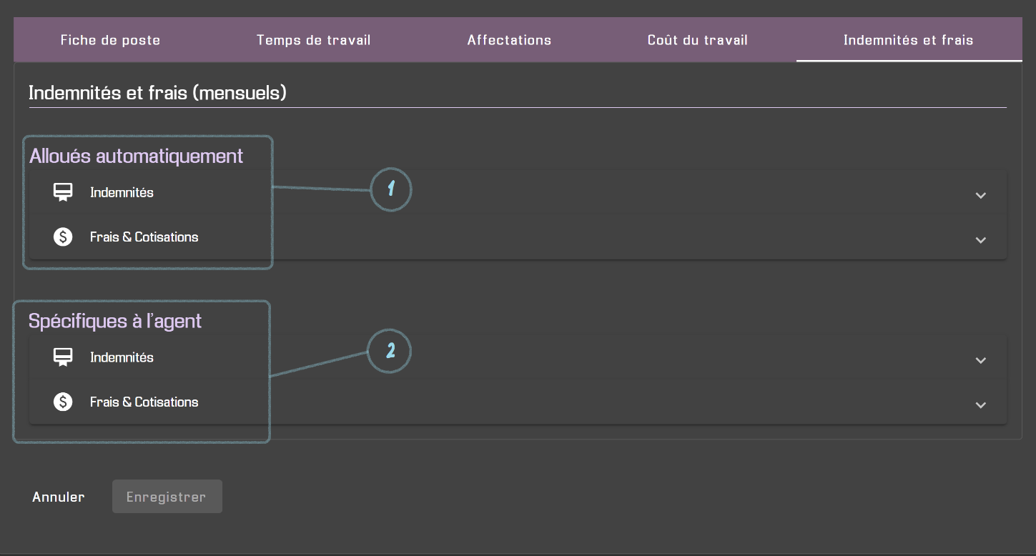
Task: Click the Indemnités et frais (mensuels) title
Action: pyautogui.click(x=157, y=93)
